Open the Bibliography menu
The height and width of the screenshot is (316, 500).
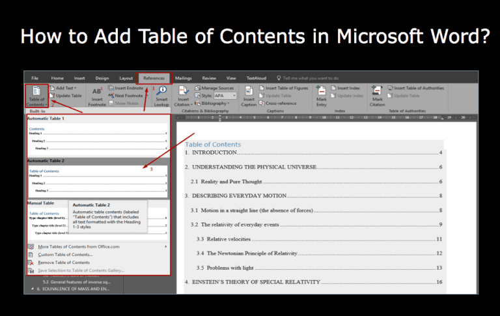pyautogui.click(x=212, y=103)
